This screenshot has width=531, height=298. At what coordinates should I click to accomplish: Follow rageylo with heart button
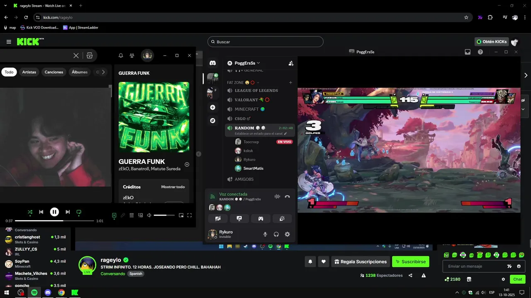click(324, 262)
